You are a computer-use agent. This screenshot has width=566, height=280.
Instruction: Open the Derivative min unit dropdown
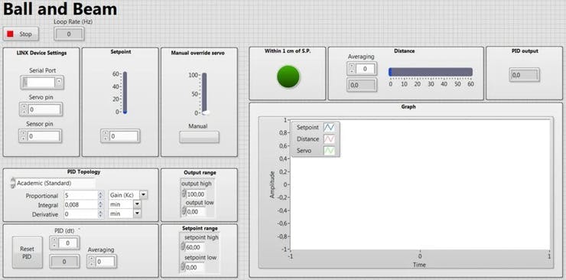[x=137, y=214]
